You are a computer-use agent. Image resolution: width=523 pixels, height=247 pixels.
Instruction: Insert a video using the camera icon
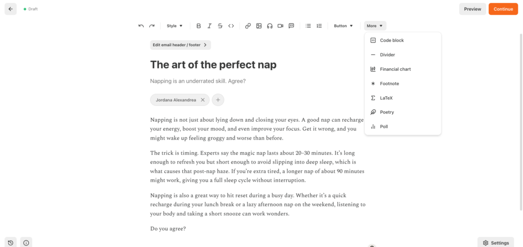tap(280, 26)
